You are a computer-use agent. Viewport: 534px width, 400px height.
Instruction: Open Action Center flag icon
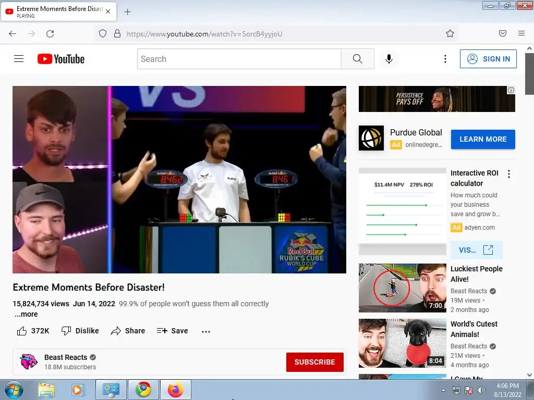(469, 390)
